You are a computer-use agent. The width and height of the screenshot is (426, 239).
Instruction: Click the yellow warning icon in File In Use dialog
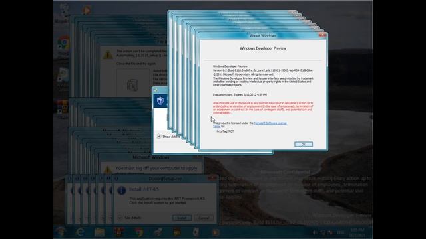[108, 54]
